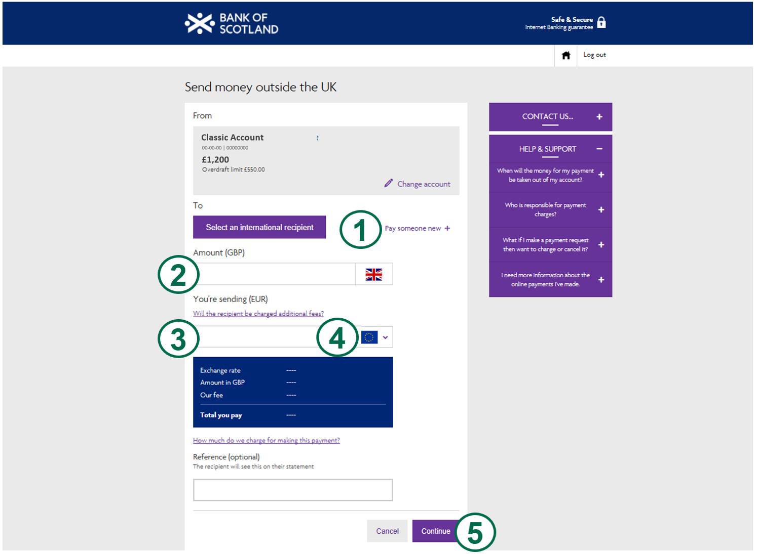Click the pencil icon beside Change account
Screen dimensions: 757x554
pos(389,183)
